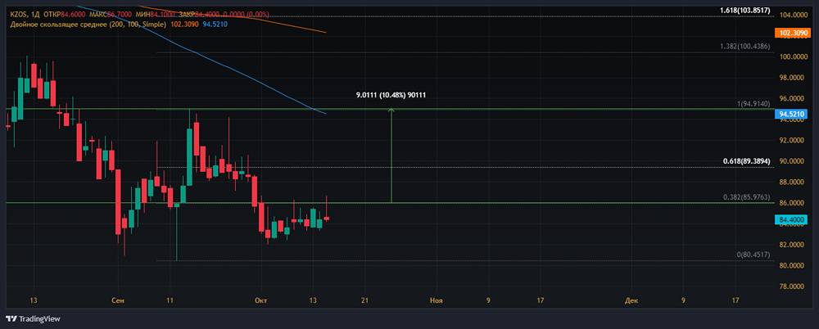Click the 90.0000 price scale label
Screen dimensions: 819x329
(792, 161)
